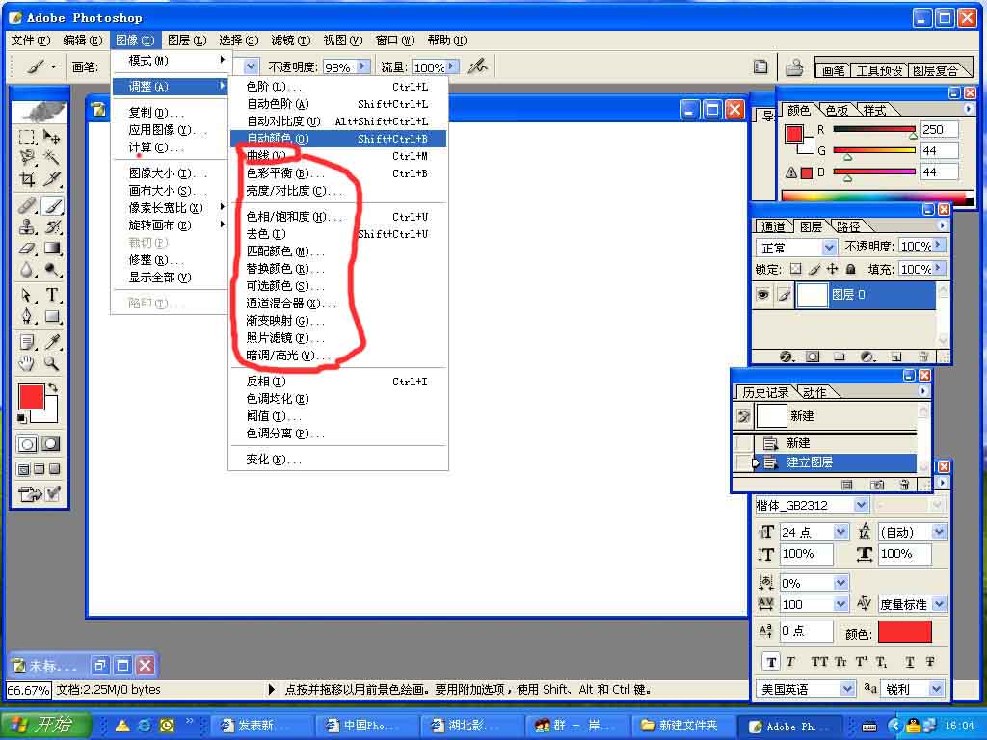
Task: Enable airbrush in the options bar
Action: tap(478, 66)
